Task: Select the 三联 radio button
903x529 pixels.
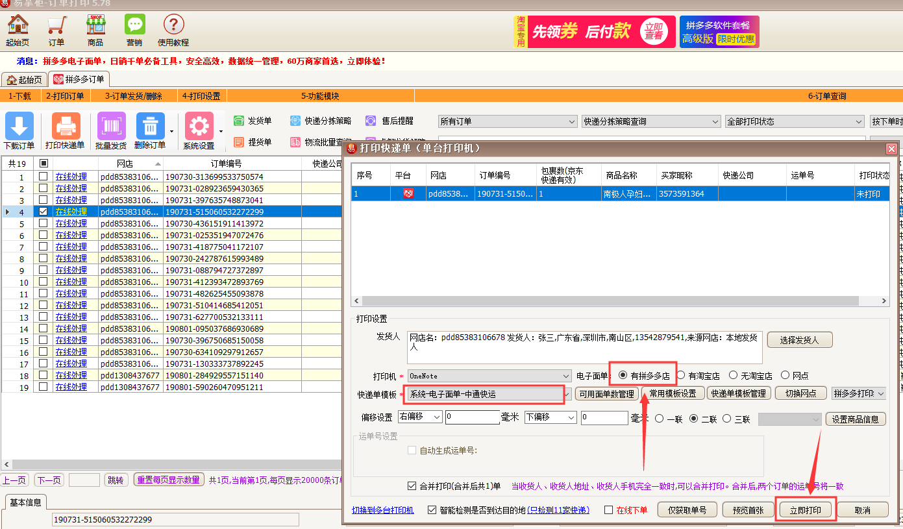Action: [727, 419]
